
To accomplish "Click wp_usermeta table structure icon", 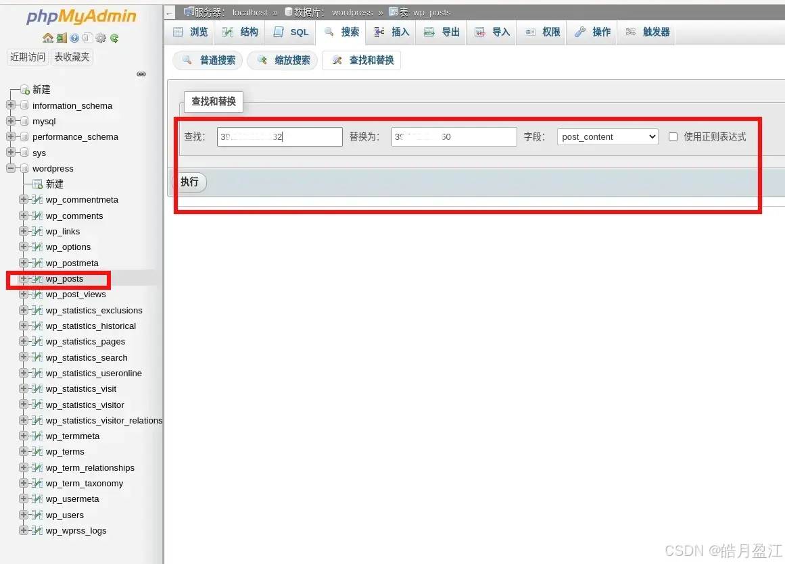I will [x=37, y=498].
